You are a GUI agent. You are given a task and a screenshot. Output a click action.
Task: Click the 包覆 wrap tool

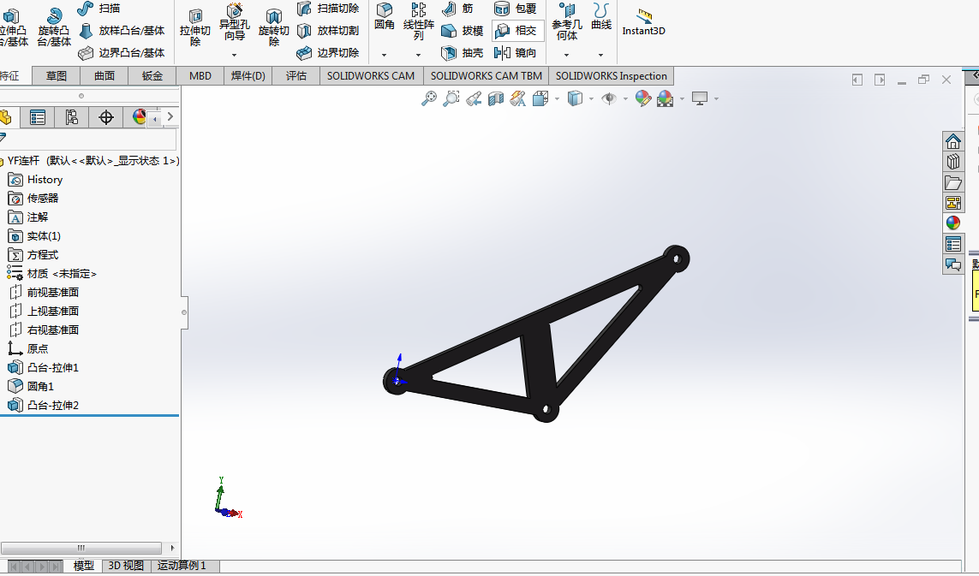tap(515, 9)
